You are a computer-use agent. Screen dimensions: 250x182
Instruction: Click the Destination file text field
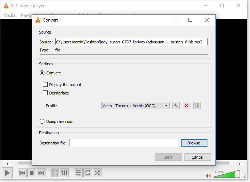(x=124, y=143)
